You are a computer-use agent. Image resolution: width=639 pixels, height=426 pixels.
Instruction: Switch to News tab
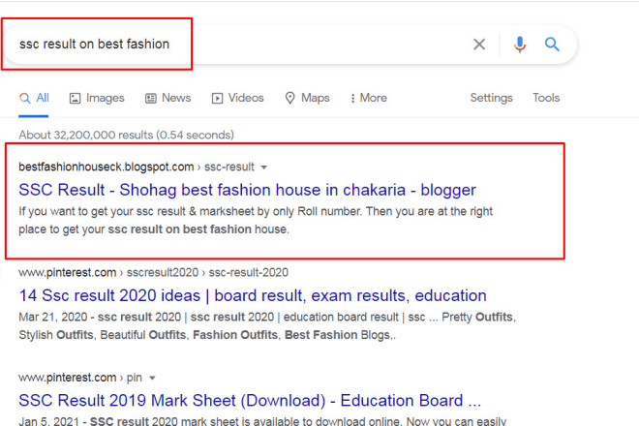click(167, 98)
